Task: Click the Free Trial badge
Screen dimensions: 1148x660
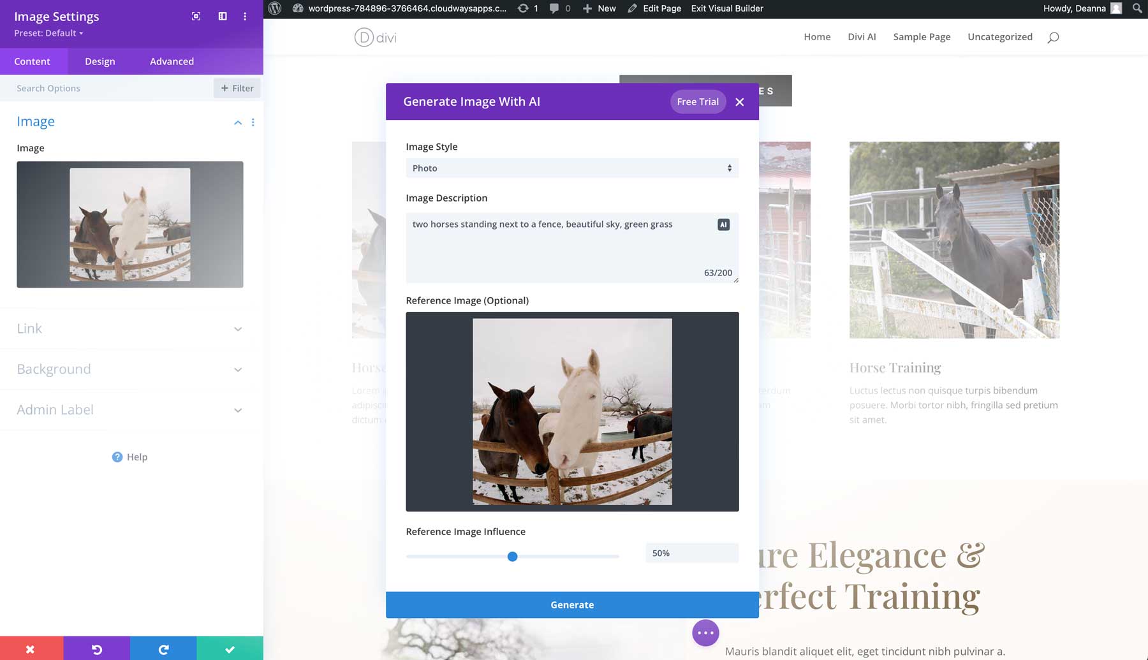Action: [697, 101]
